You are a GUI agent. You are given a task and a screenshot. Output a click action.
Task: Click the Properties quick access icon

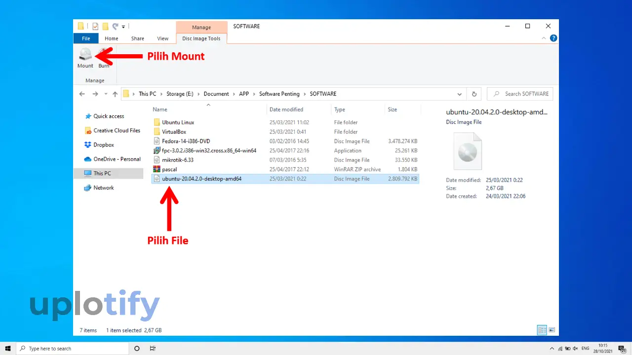pos(96,26)
